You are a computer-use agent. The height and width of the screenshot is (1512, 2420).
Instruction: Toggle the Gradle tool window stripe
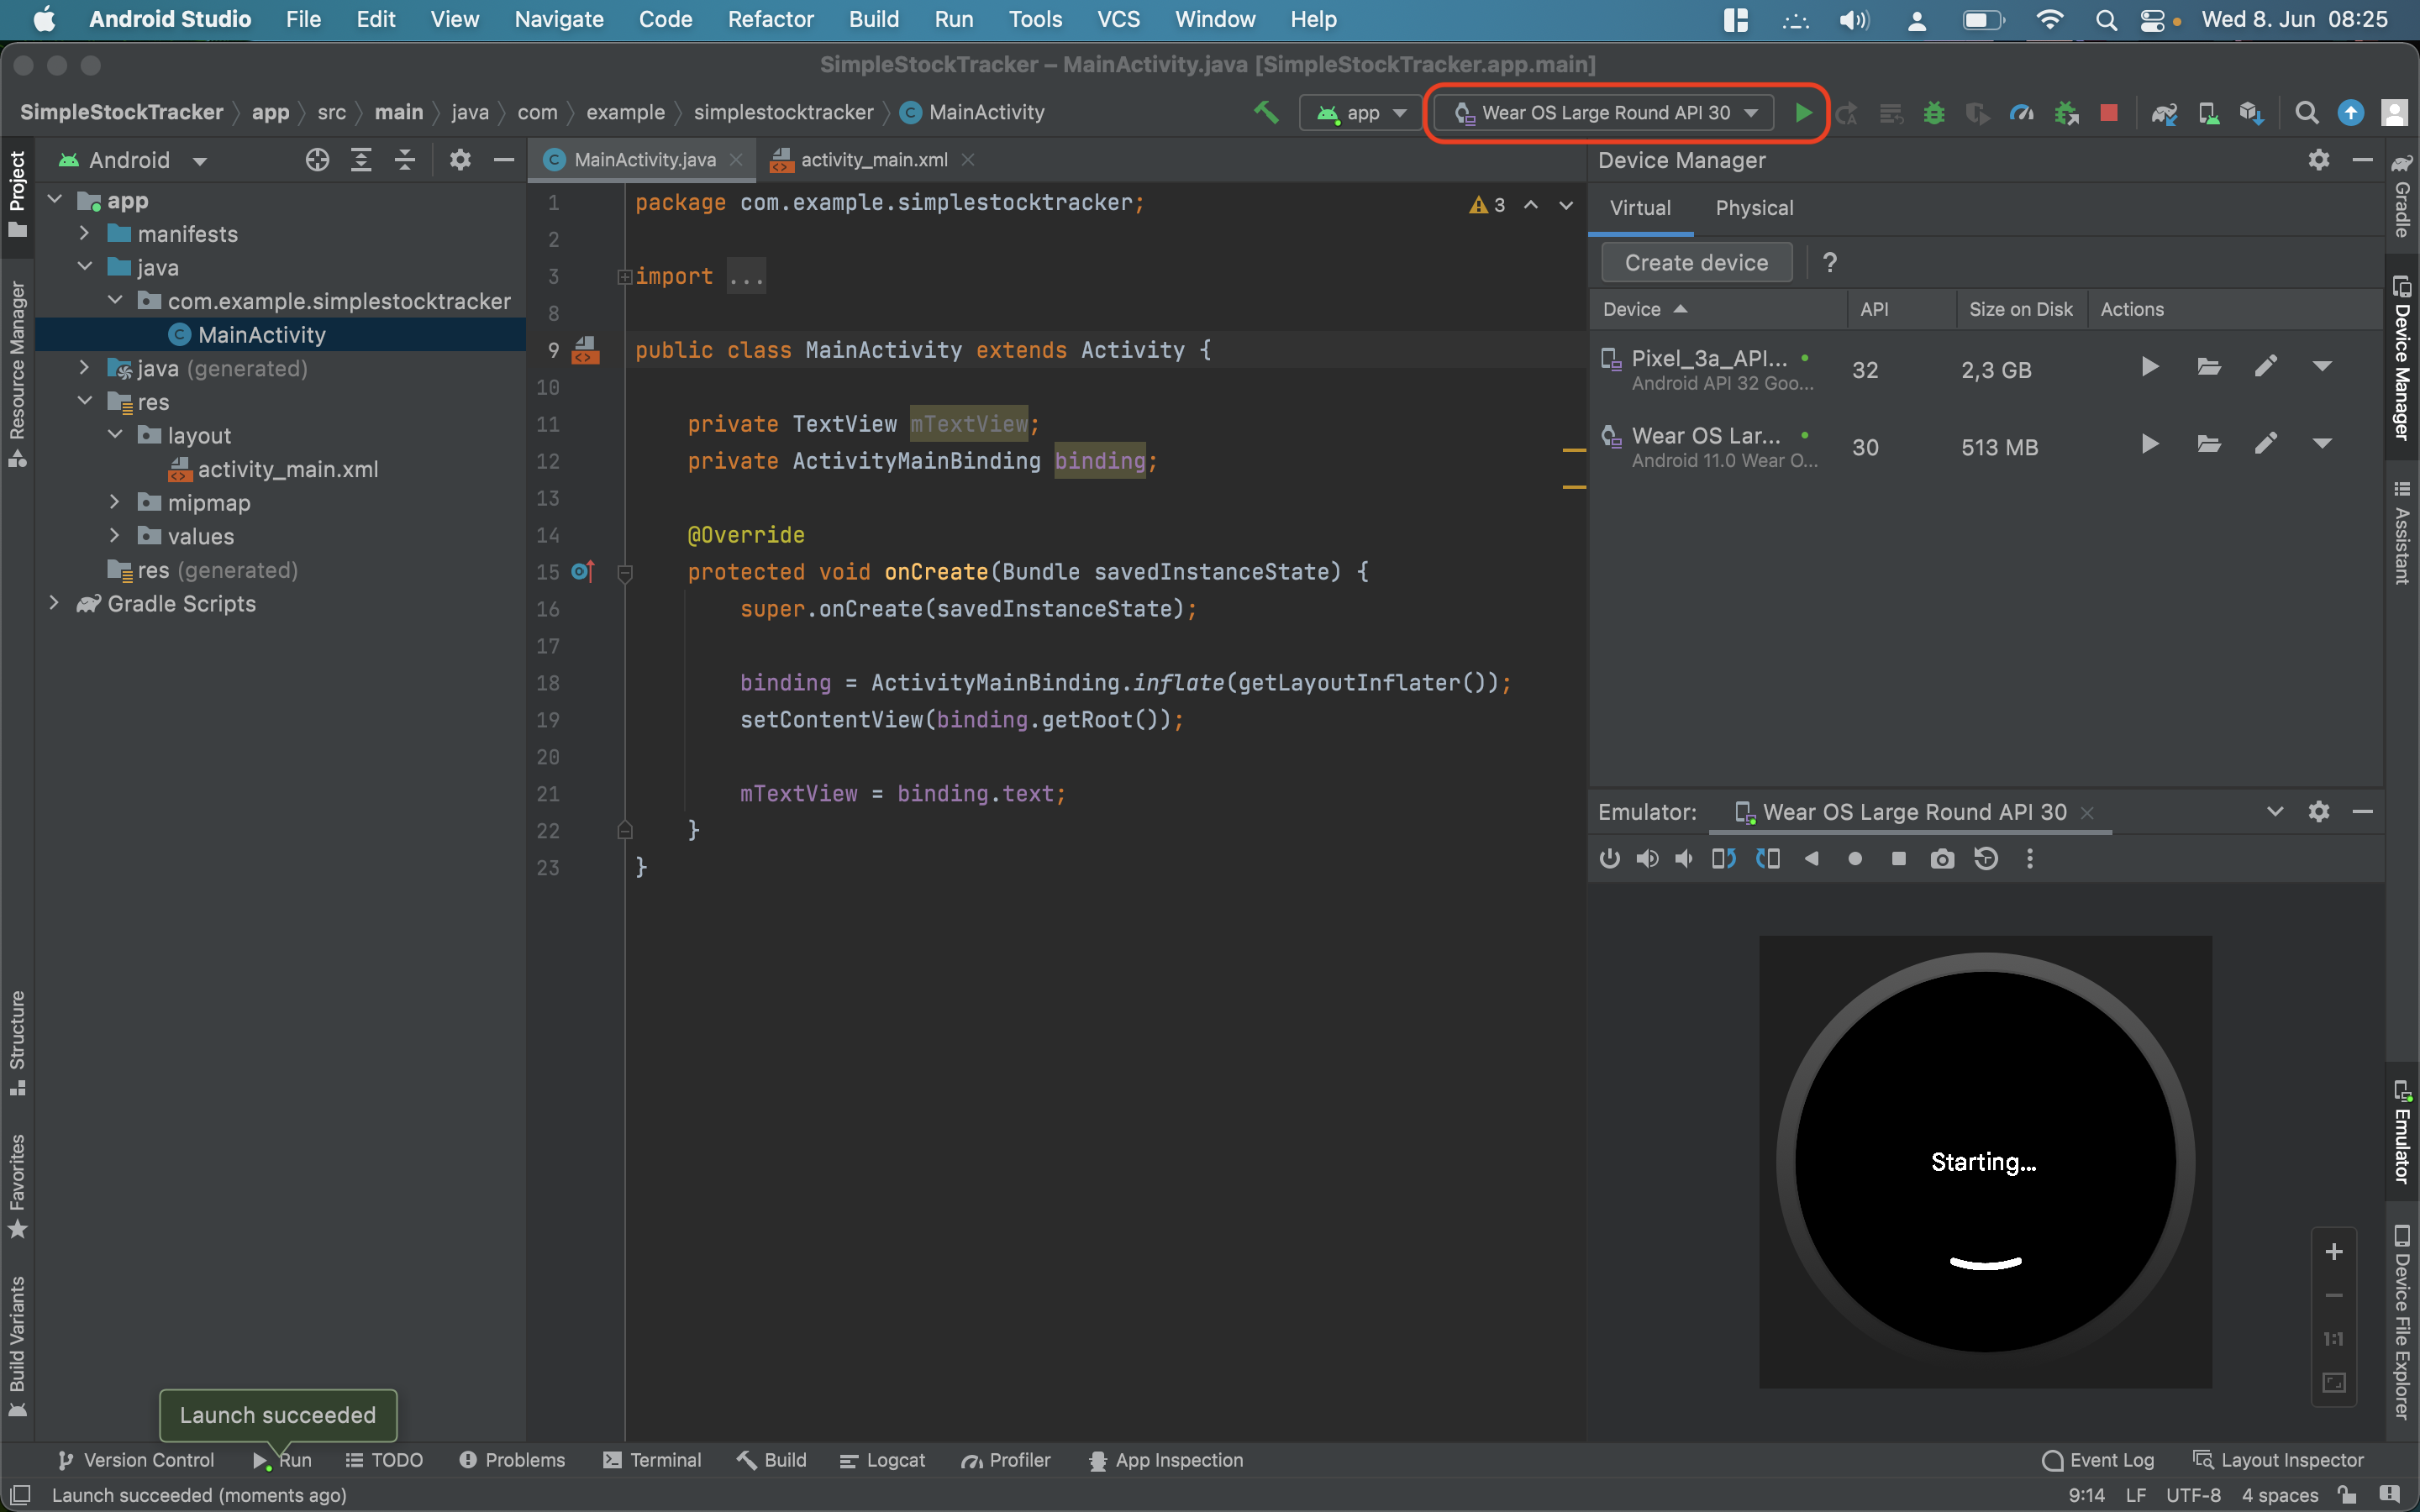click(2401, 197)
